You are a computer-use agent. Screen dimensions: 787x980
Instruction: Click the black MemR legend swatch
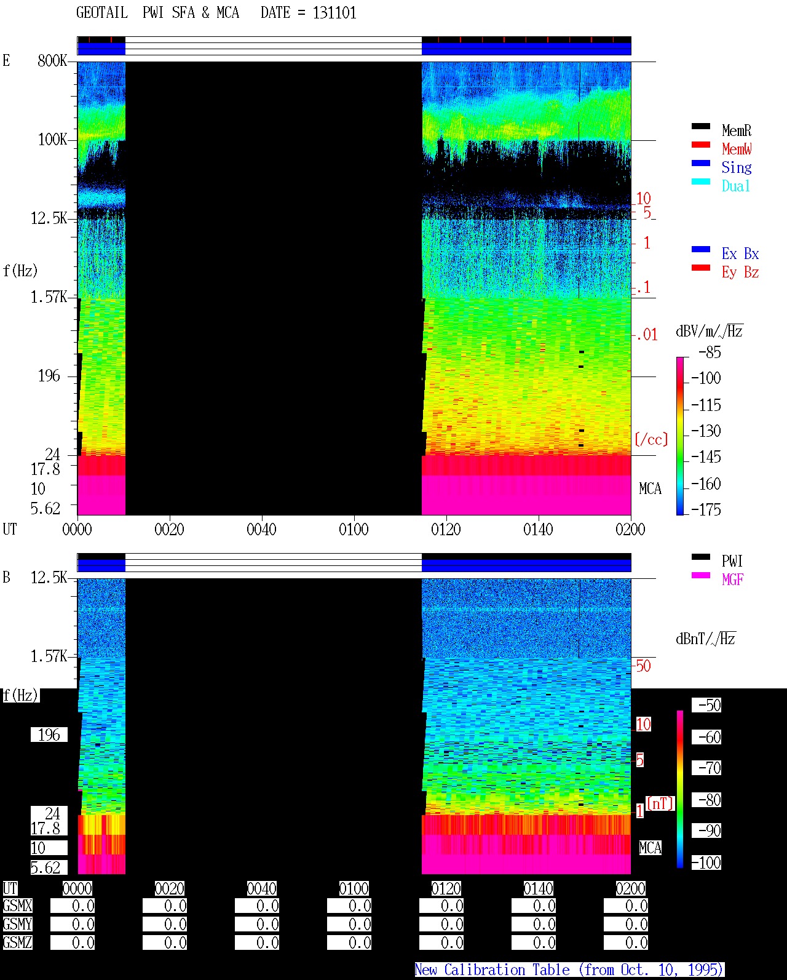click(x=701, y=126)
